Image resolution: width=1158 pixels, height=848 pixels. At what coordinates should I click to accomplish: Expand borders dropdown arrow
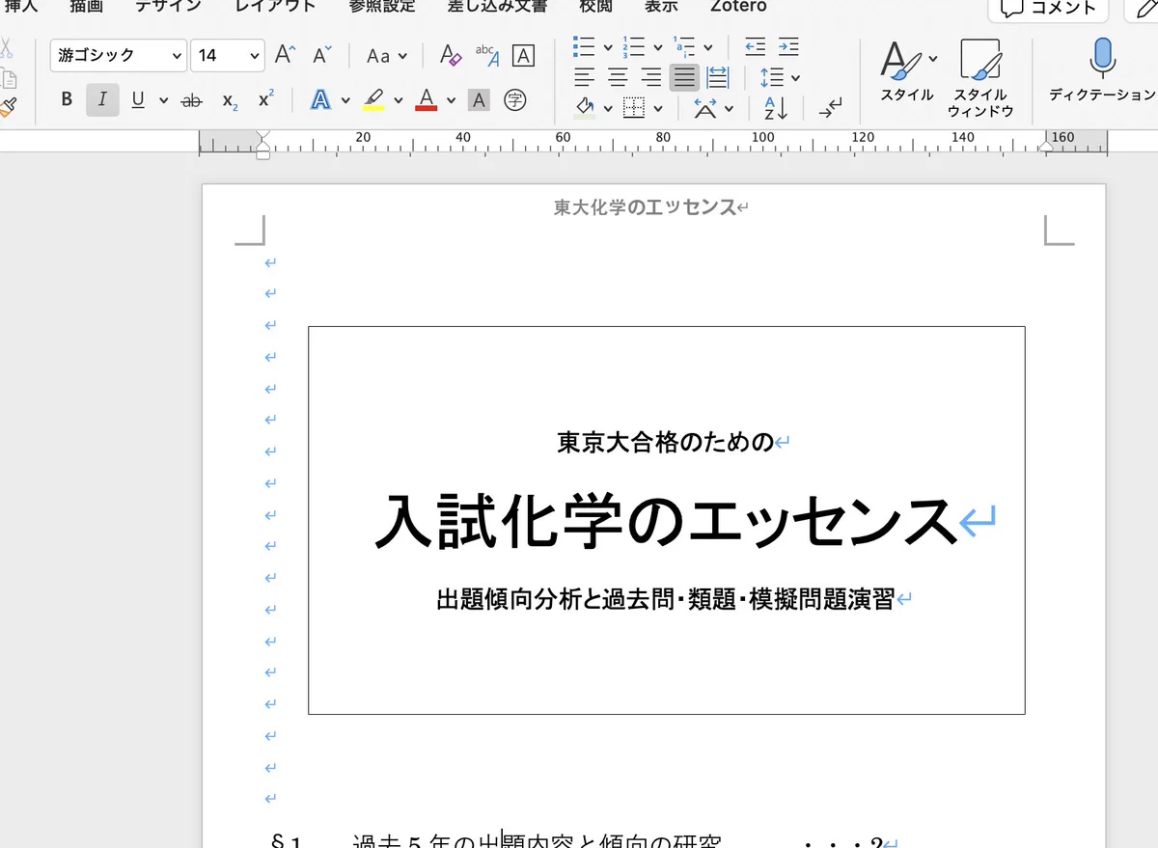pyautogui.click(x=658, y=109)
